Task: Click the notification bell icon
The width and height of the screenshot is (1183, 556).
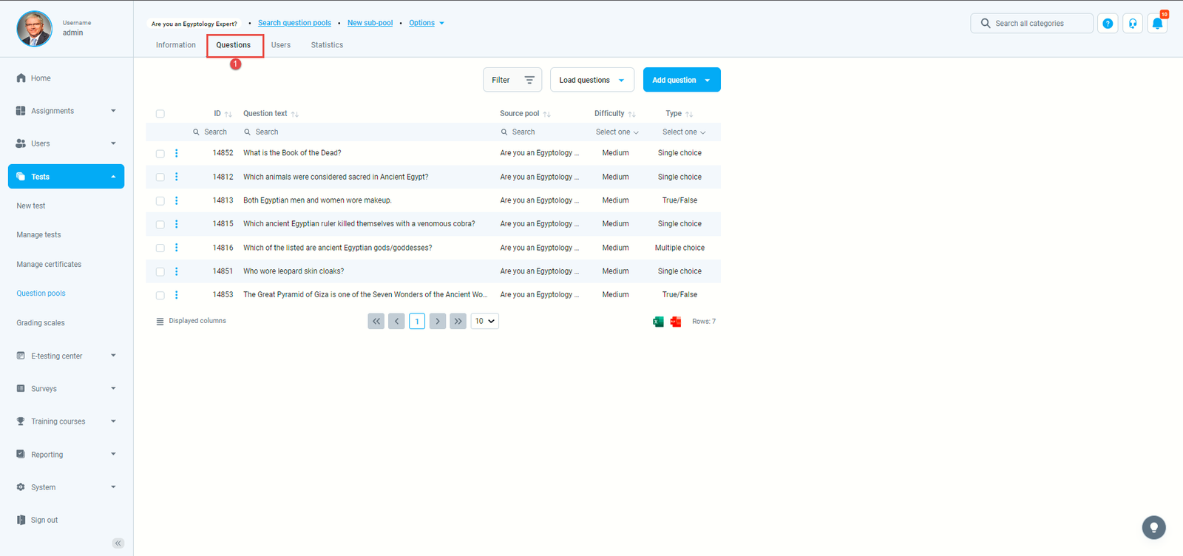Action: coord(1157,24)
